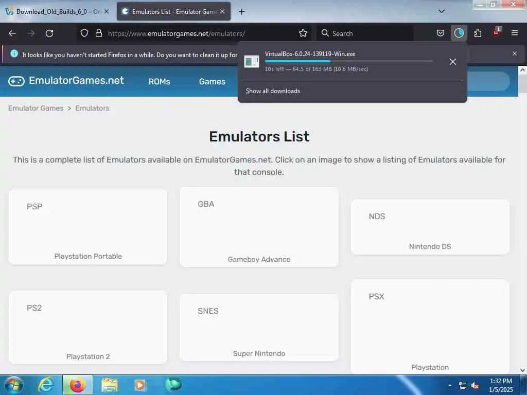Viewport: 527px width, 395px height.
Task: Open the ROMs menu item
Action: click(x=160, y=82)
